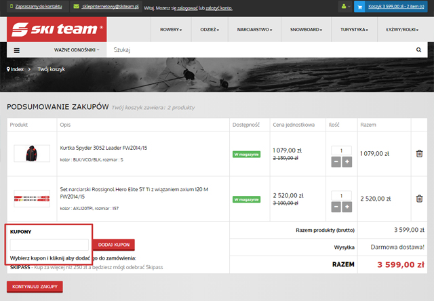Viewport: 434px width, 301px height.
Task: Open the NARCIARSTWO menu
Action: point(254,30)
